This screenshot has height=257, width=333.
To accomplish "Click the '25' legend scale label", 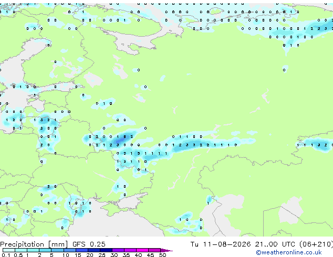I will [x=102, y=255].
